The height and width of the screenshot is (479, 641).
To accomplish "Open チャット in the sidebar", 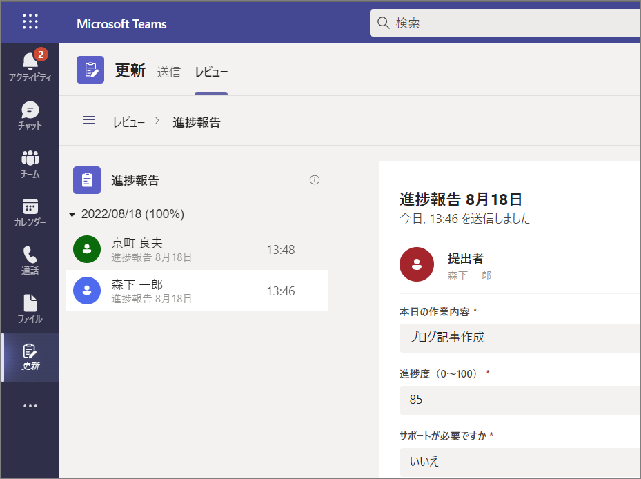I will (x=30, y=116).
